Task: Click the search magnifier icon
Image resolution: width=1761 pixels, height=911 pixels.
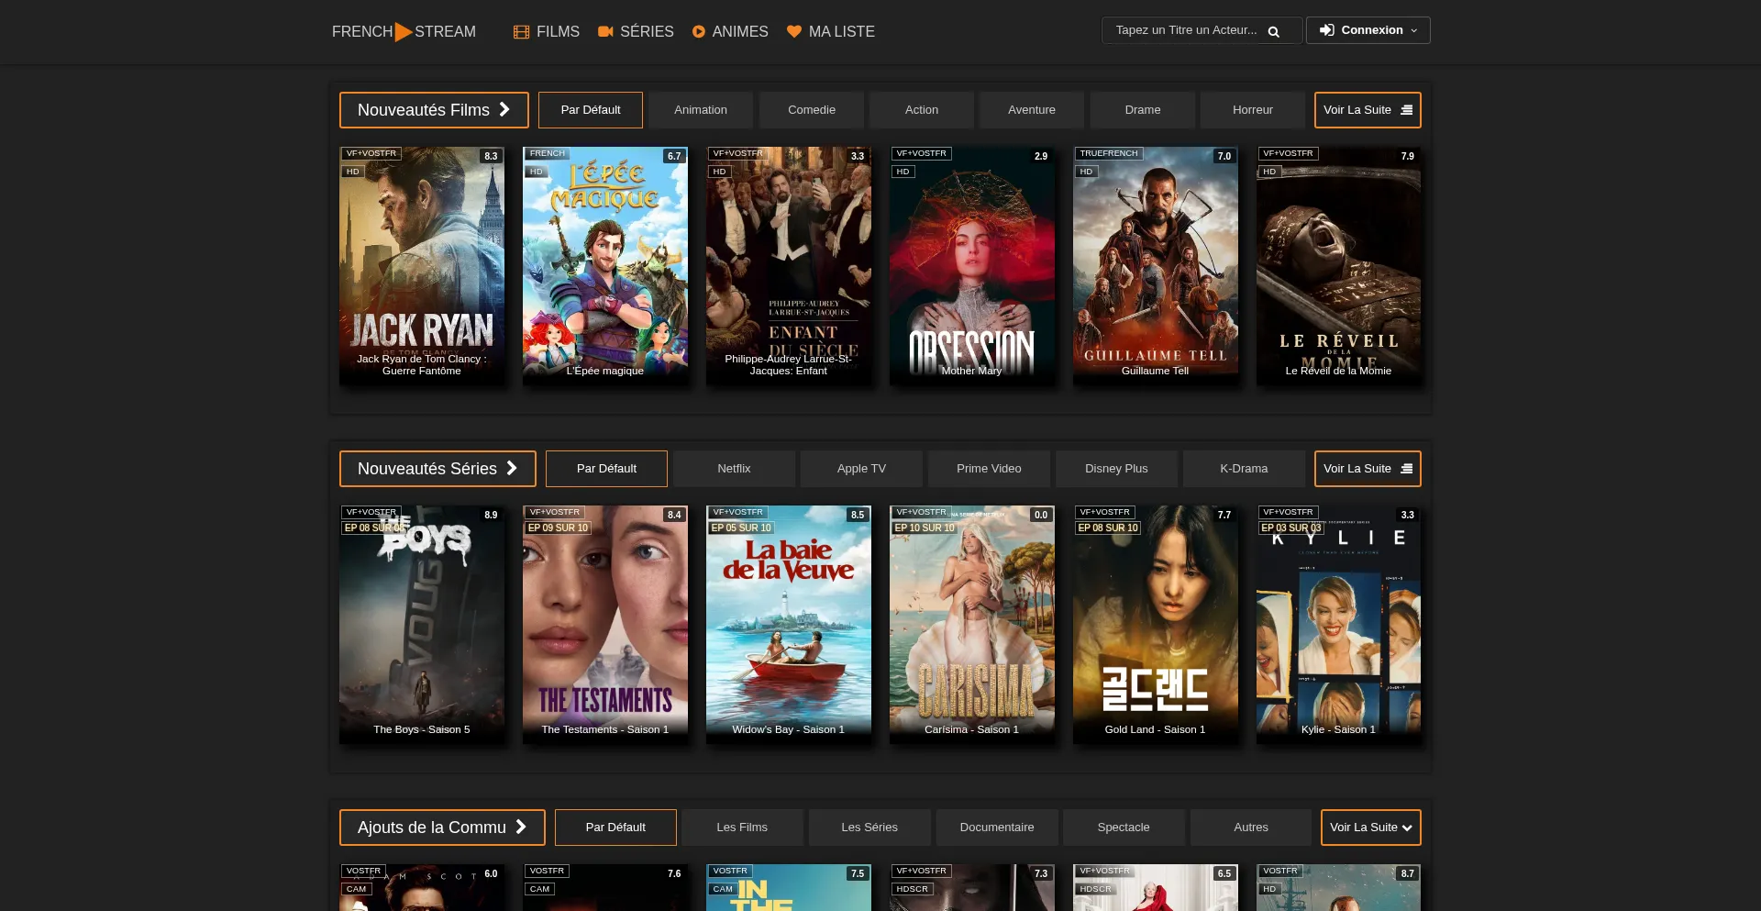Action: coord(1273,31)
